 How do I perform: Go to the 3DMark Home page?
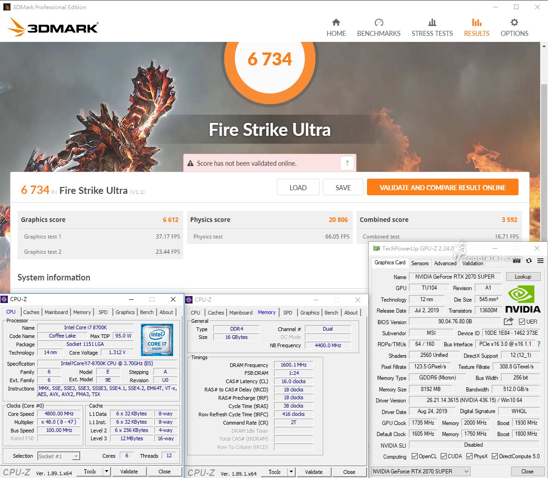point(336,28)
